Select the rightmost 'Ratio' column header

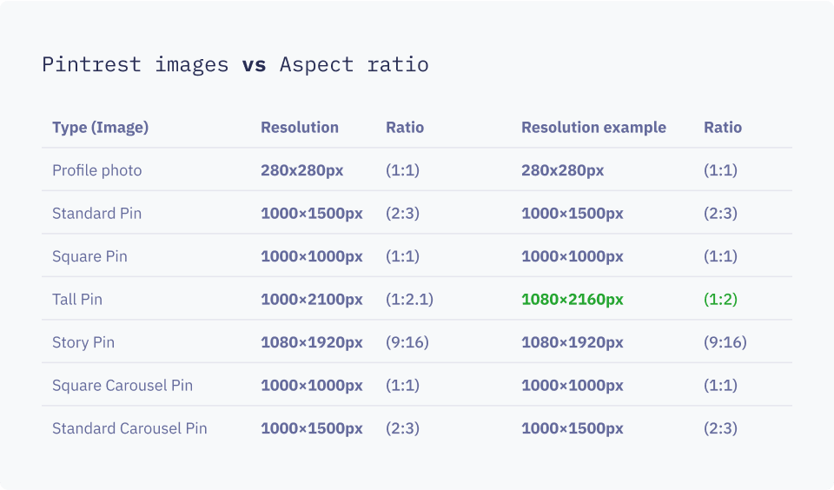point(723,128)
